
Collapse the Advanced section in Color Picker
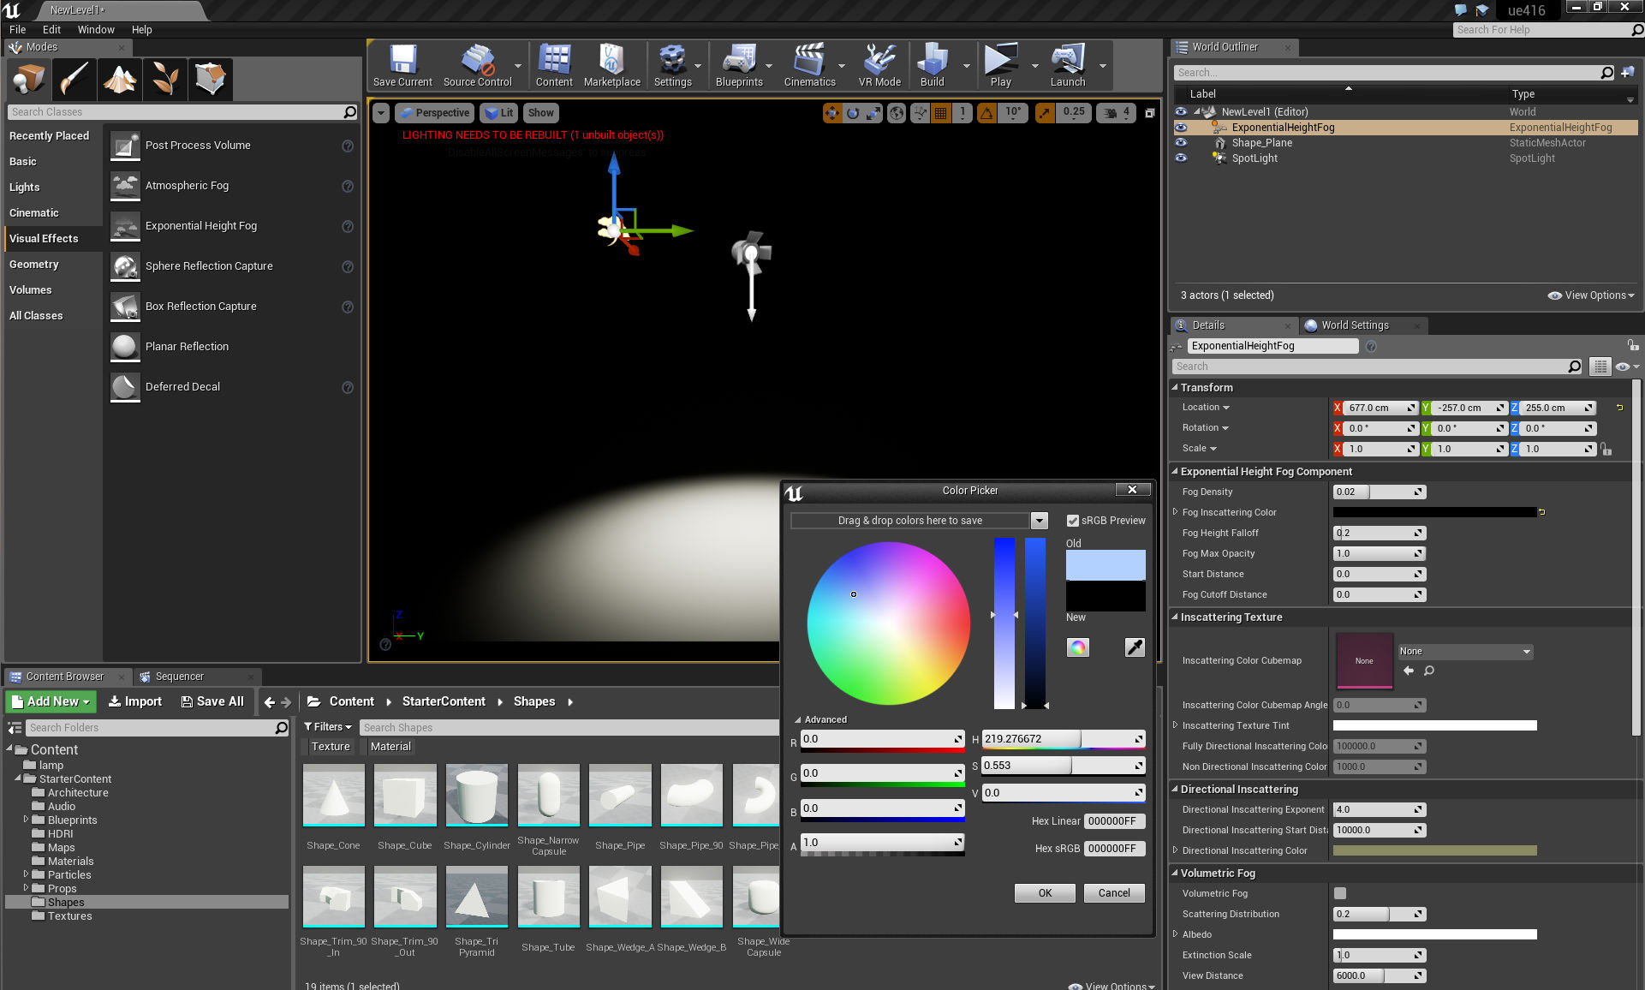[x=797, y=720]
